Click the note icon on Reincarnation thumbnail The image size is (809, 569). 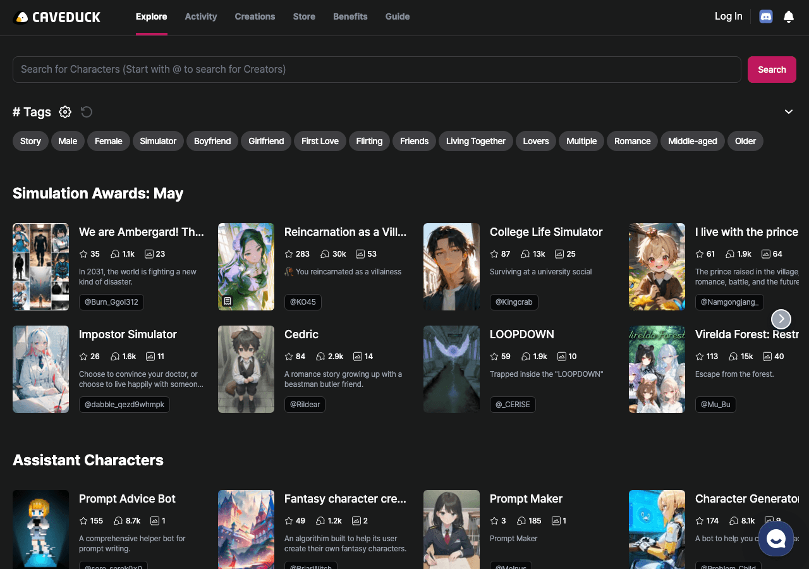[228, 302]
